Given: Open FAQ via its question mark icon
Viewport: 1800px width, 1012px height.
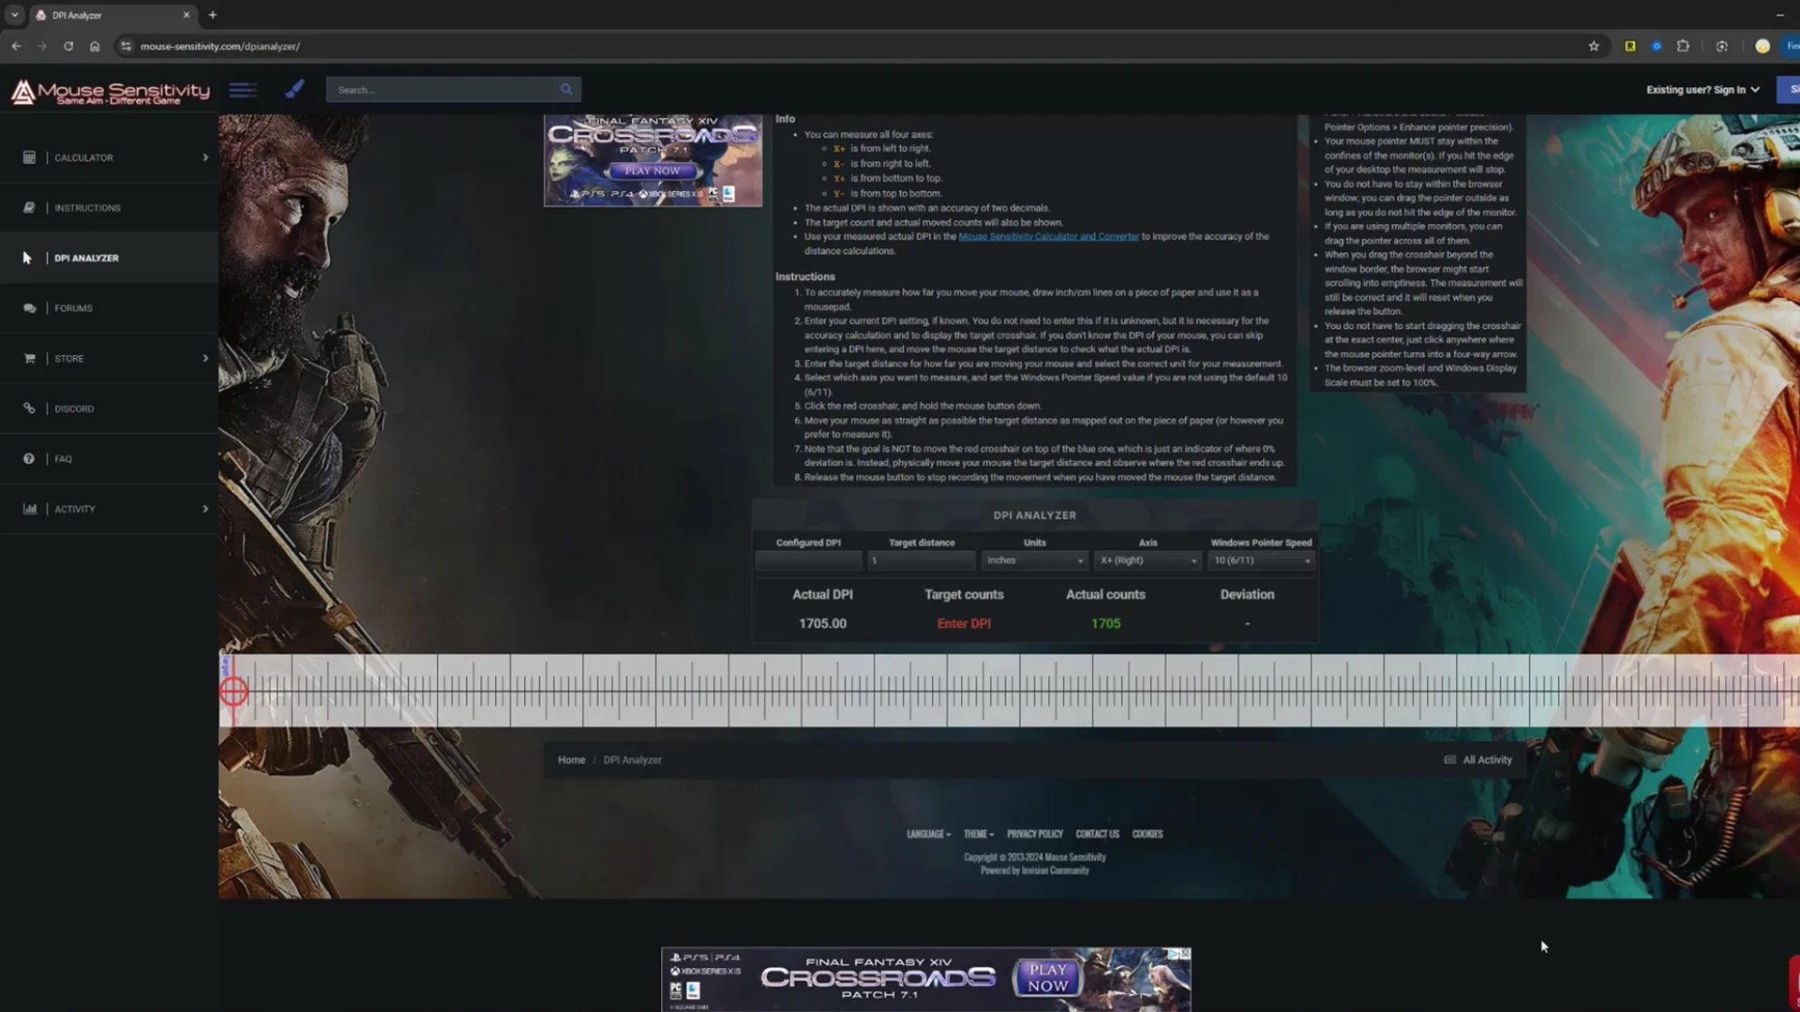Looking at the screenshot, I should pos(29,459).
